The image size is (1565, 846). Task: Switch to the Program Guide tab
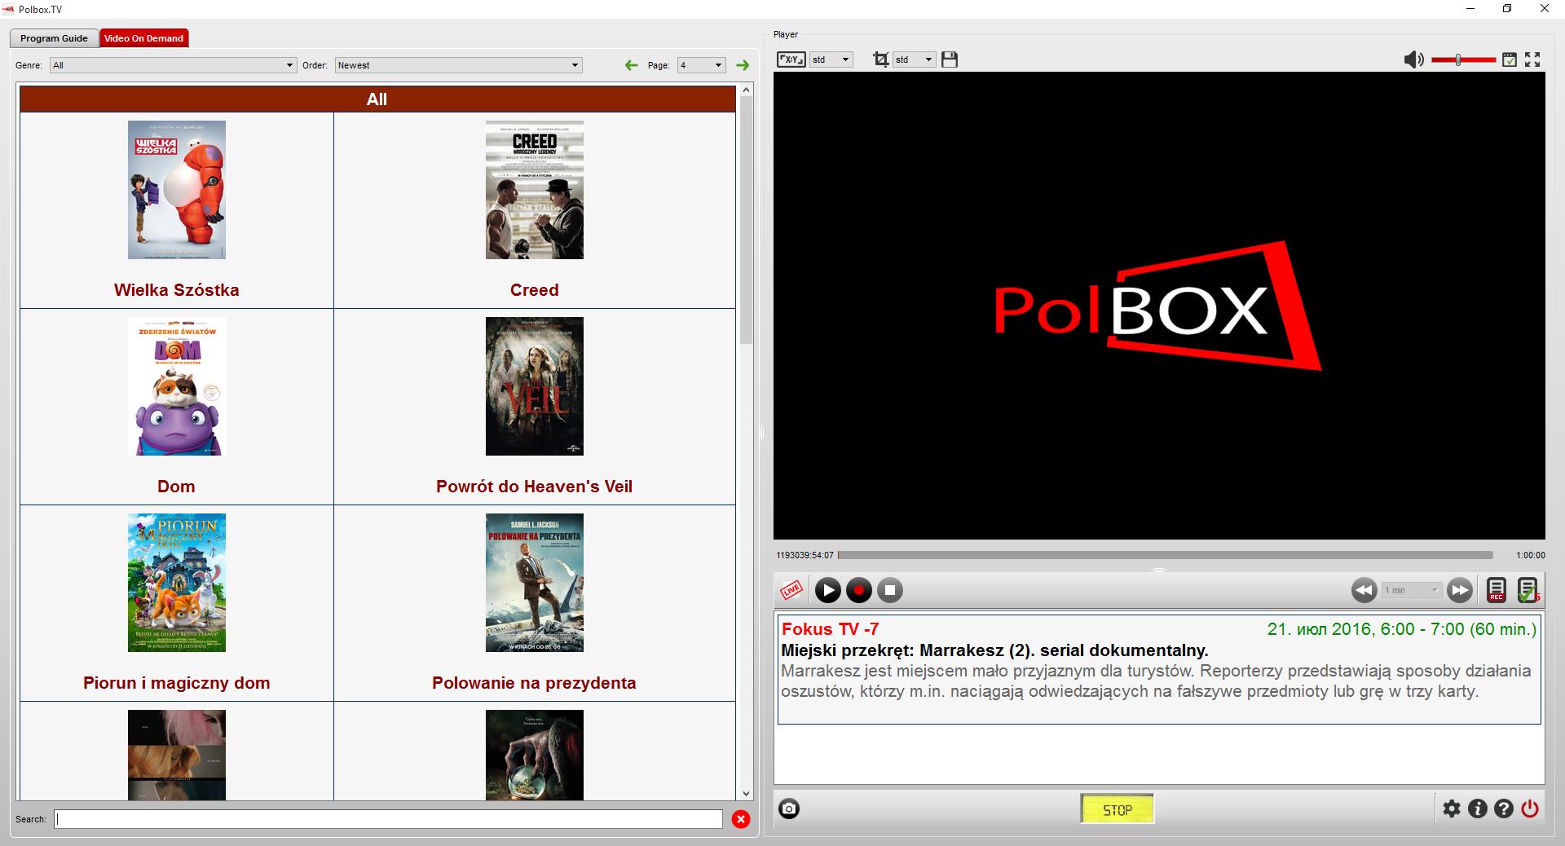point(54,38)
